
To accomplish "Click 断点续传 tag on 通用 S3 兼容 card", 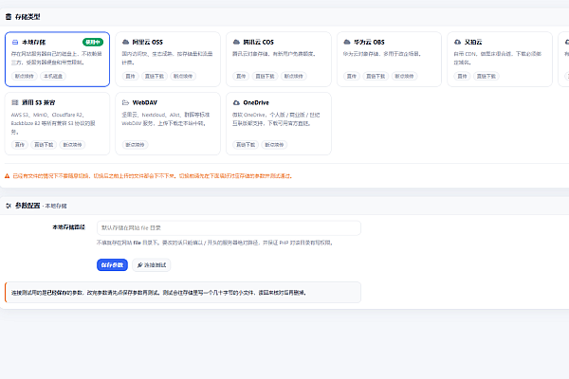I will coord(72,145).
